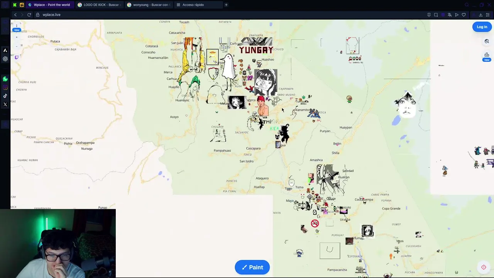Click the site lock security icon

[x=37, y=15]
